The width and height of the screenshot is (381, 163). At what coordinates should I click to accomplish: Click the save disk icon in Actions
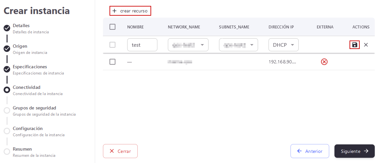(354, 45)
